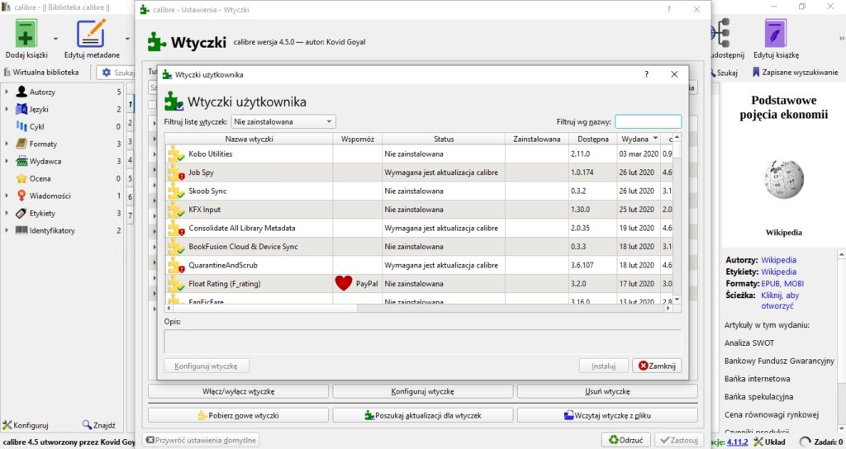Click the Identyfikatory barcode icon
This screenshot has height=449, width=846.
(x=21, y=230)
